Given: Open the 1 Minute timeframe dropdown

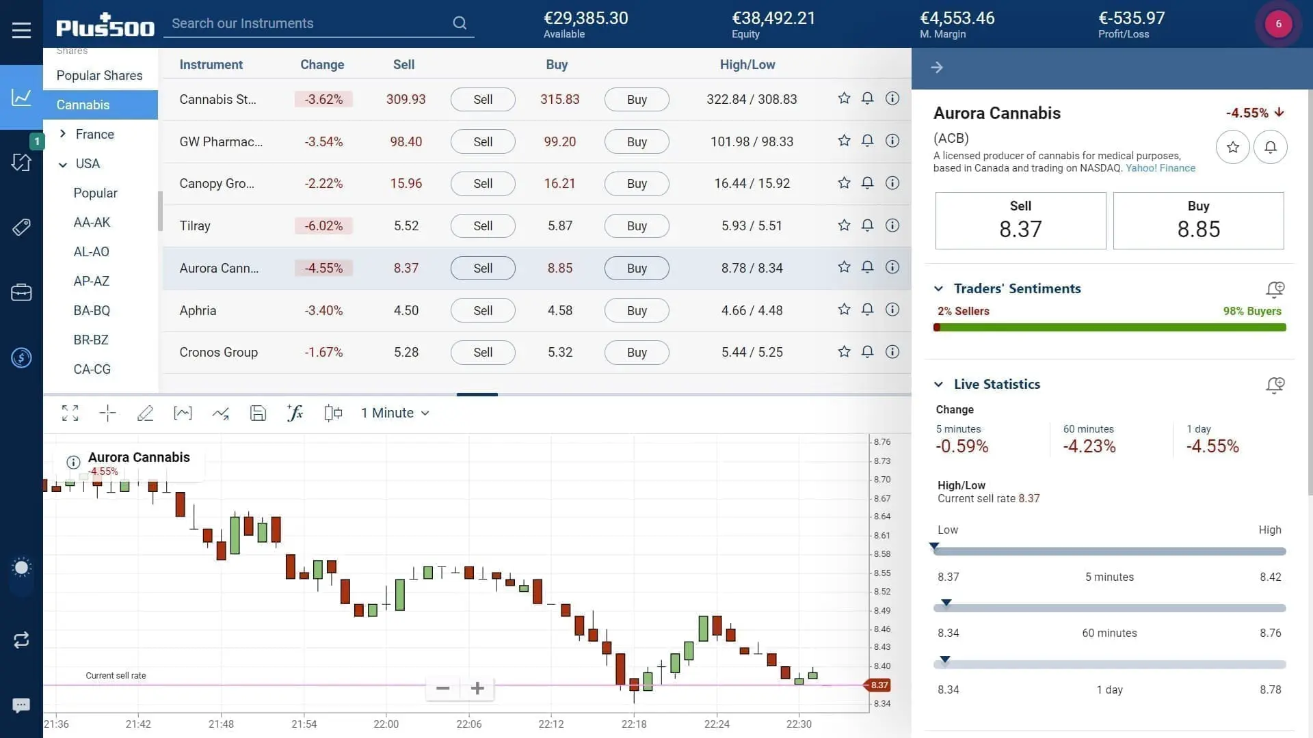Looking at the screenshot, I should pos(395,413).
